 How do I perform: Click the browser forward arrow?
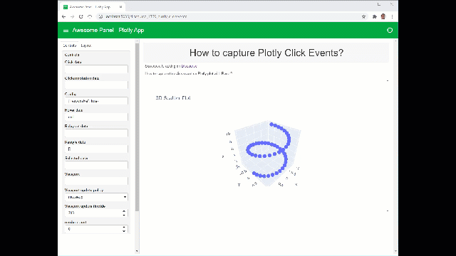(72, 16)
